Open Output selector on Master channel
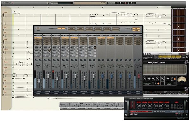The width and height of the screenshot is (190, 121). (138, 93)
